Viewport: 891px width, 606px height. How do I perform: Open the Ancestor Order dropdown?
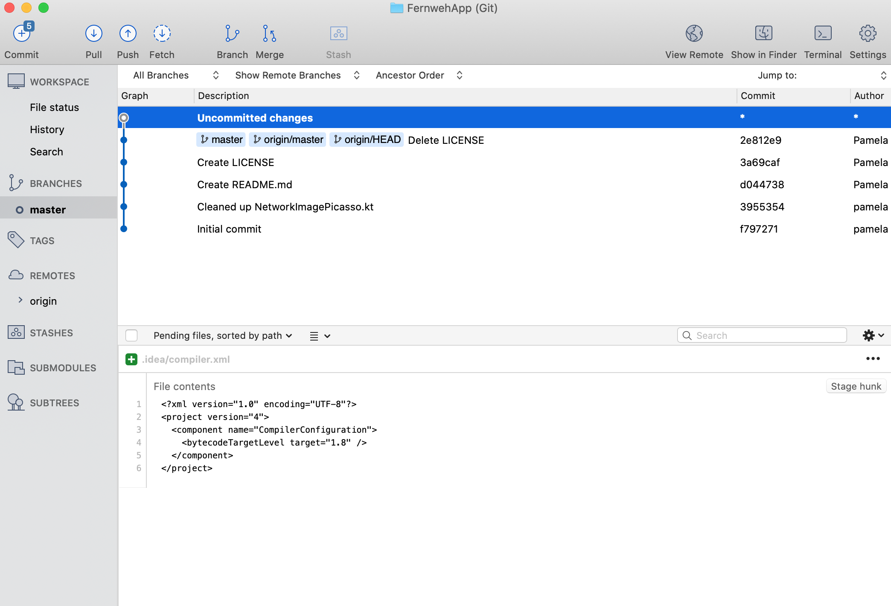tap(419, 75)
